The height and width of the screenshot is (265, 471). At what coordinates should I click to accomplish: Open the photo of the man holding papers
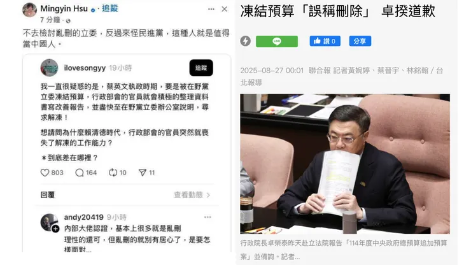coord(345,164)
